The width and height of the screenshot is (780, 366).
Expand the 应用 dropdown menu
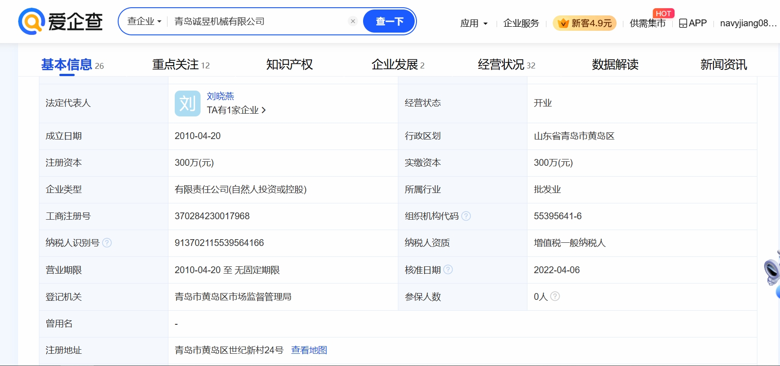tap(474, 23)
